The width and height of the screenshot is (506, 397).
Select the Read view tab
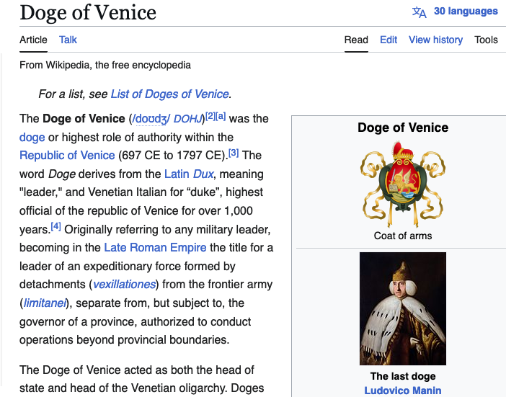356,40
